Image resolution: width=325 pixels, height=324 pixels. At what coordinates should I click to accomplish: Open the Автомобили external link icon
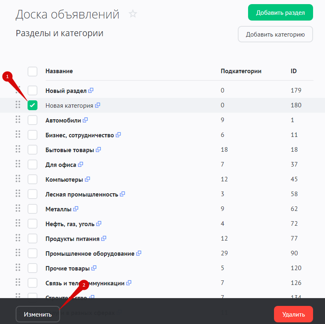pyautogui.click(x=85, y=120)
